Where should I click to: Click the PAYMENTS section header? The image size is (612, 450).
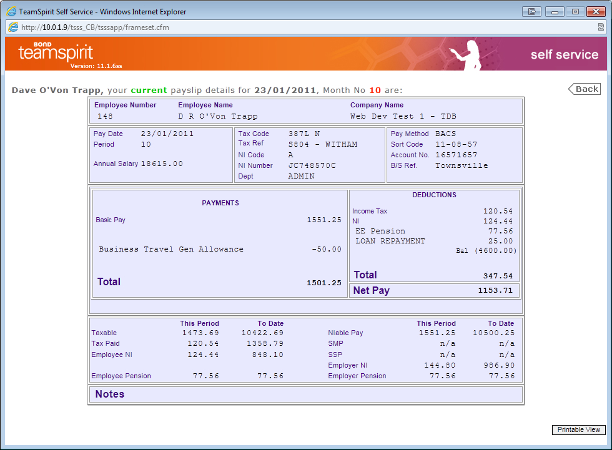220,203
